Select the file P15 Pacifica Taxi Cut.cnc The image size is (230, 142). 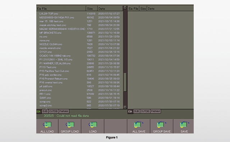pyautogui.click(x=54, y=71)
